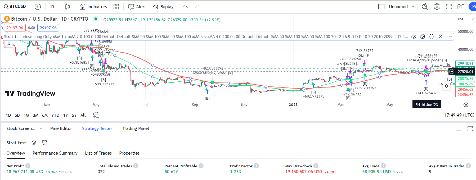This screenshot has width=476, height=180.
Task: Open the USD currency dropdown
Action: click(x=465, y=19)
